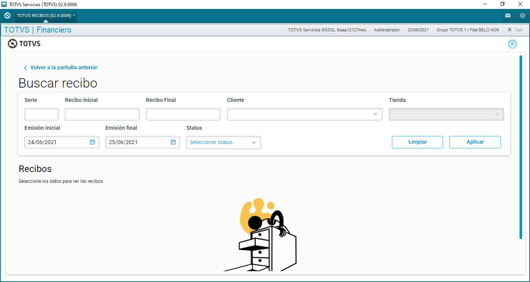Viewport: 530px width, 282px height.
Task: Click Grupo TOTVS 1 / Filial BELO HOR
Action: point(468,30)
